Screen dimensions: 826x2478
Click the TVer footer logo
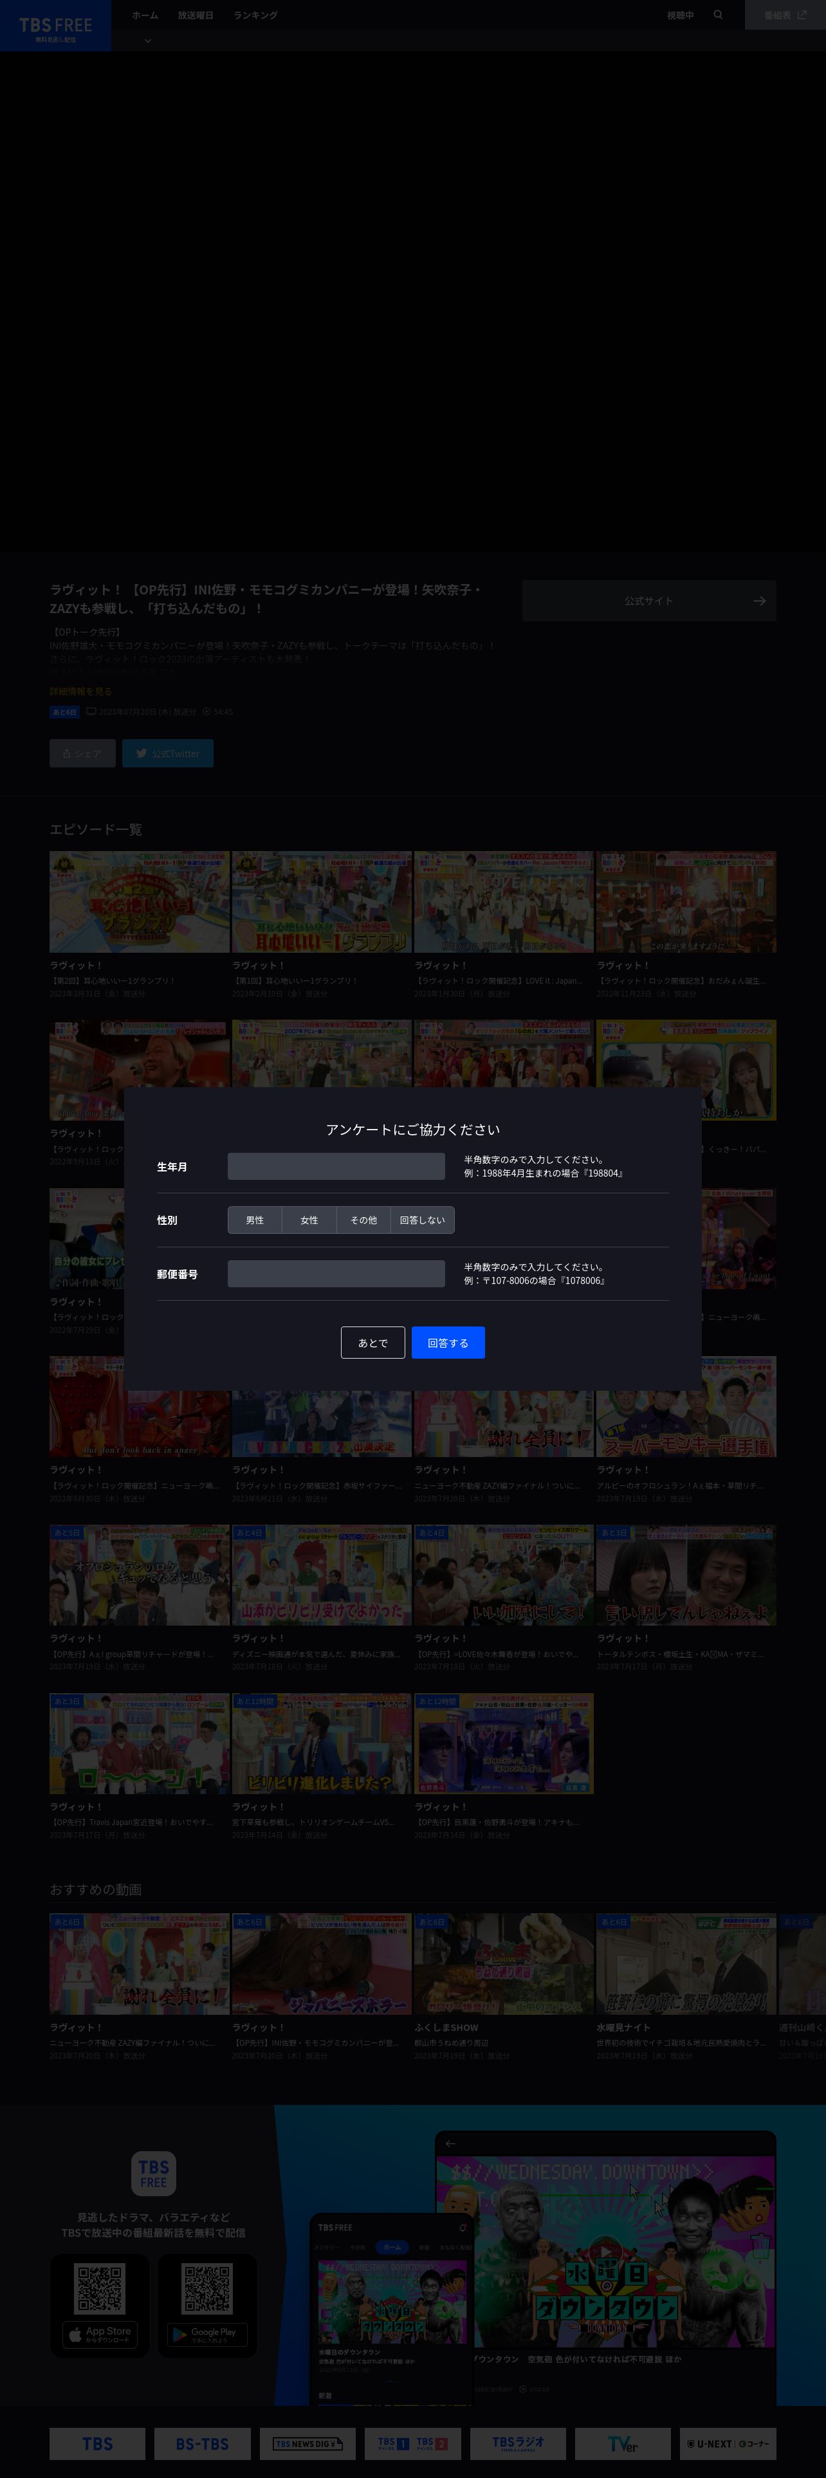(x=622, y=2443)
